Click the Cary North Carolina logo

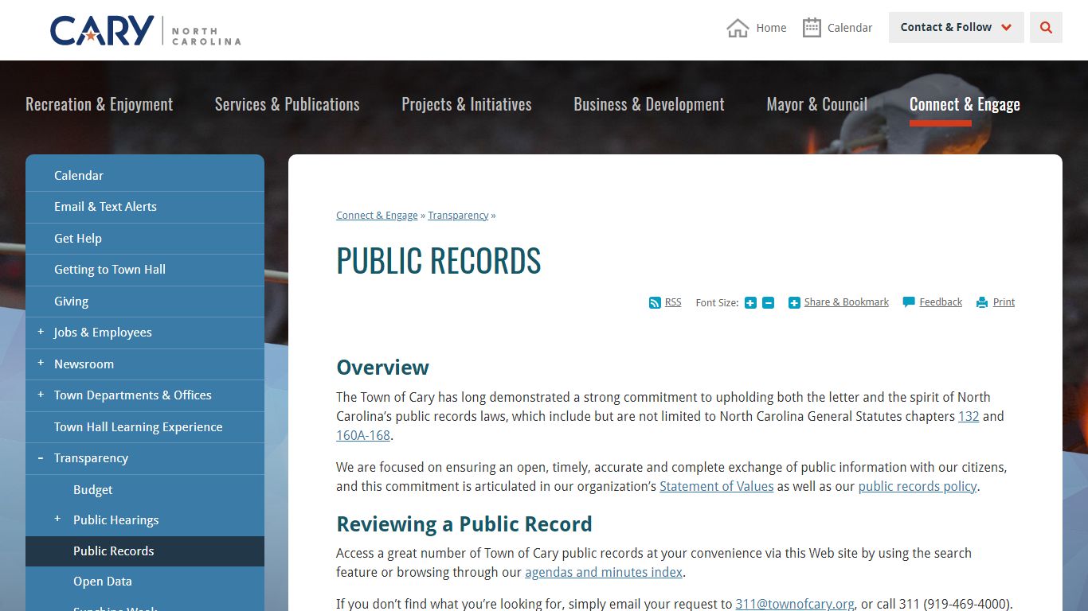pos(145,30)
